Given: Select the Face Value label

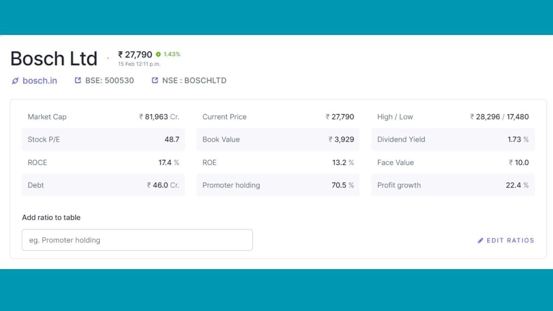Looking at the screenshot, I should [395, 162].
